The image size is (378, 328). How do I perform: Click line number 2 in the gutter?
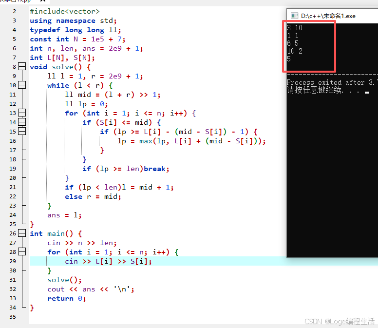[15, 11]
